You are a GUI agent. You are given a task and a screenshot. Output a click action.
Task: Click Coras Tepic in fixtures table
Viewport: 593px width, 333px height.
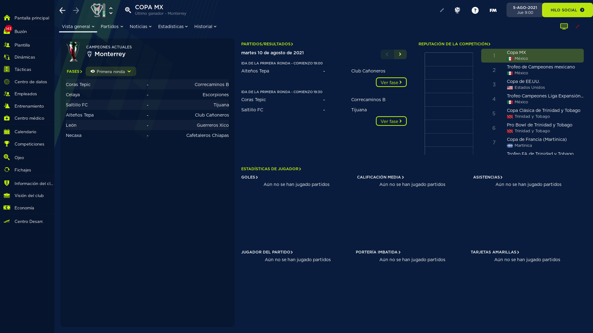coord(78,84)
